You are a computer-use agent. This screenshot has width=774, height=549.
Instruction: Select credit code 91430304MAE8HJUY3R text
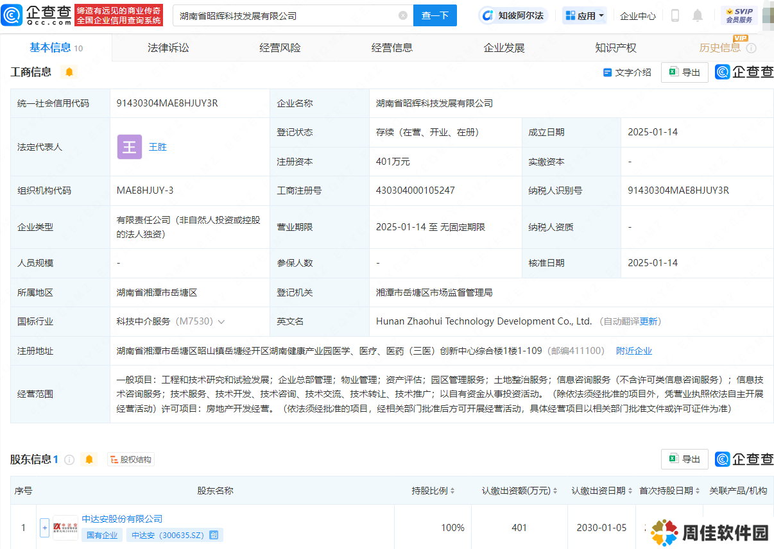tap(168, 103)
